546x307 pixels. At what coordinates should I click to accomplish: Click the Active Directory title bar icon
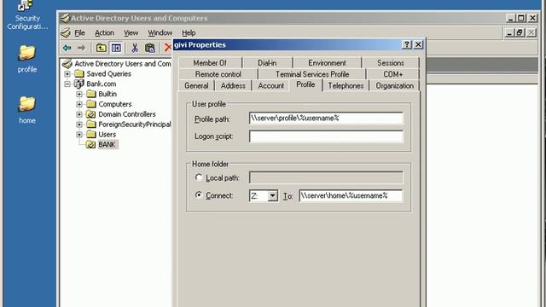65,18
